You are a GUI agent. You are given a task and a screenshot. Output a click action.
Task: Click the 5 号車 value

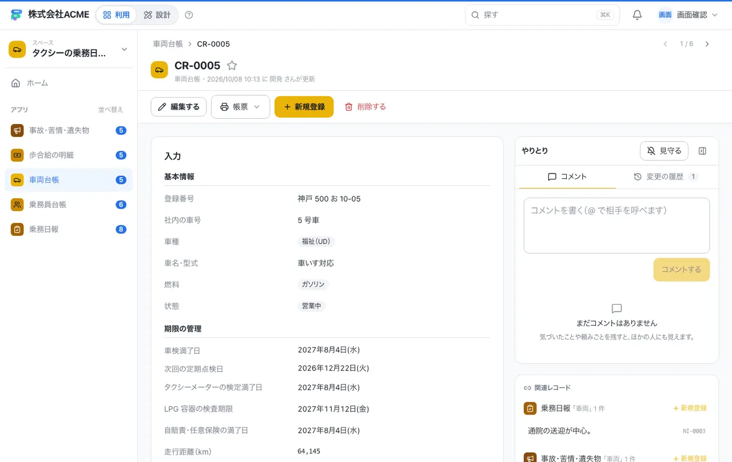308,220
